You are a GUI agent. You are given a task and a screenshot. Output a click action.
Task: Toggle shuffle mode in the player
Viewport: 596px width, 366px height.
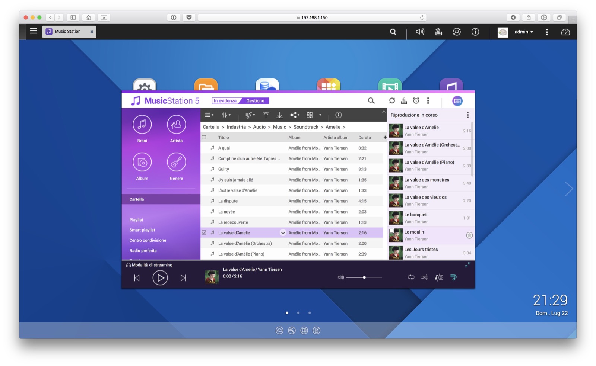point(424,277)
